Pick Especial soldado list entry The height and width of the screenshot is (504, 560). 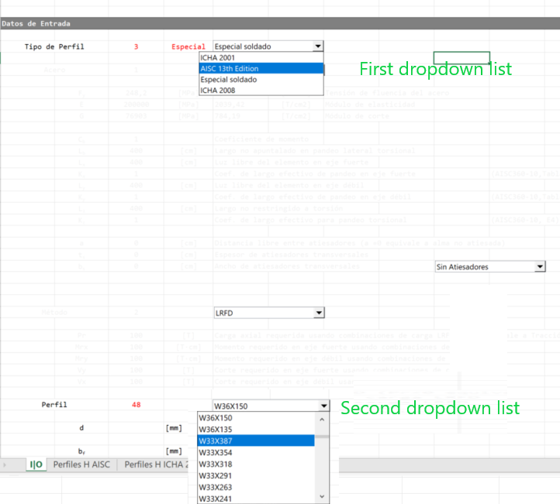click(261, 80)
